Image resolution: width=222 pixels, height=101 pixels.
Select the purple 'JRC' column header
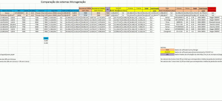pos(108,9)
